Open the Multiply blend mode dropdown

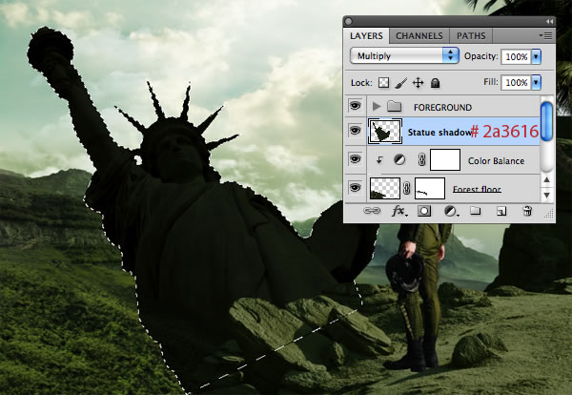404,56
